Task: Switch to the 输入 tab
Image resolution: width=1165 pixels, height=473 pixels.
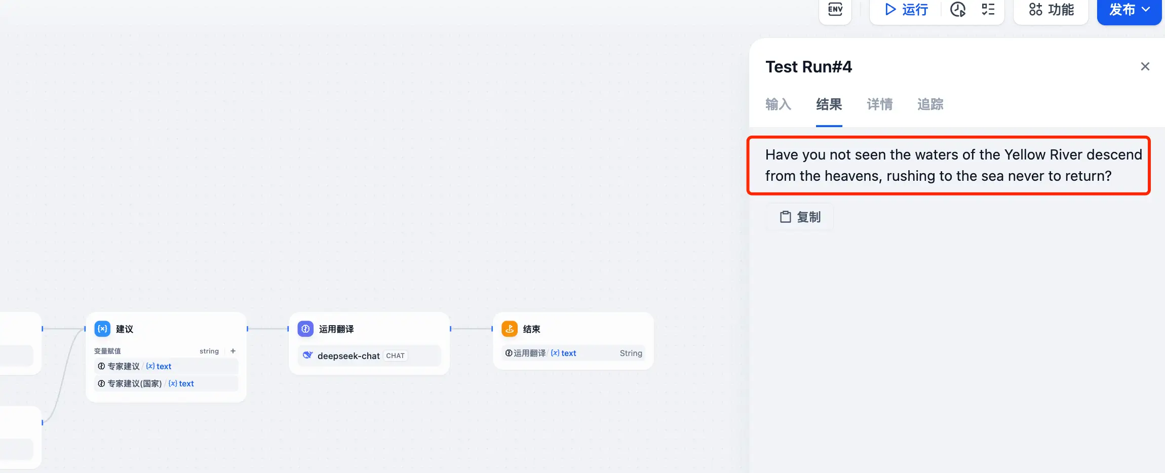Action: pos(778,104)
